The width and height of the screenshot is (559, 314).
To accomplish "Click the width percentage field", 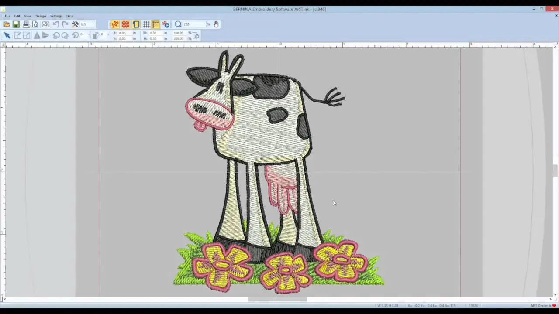I will pyautogui.click(x=179, y=33).
